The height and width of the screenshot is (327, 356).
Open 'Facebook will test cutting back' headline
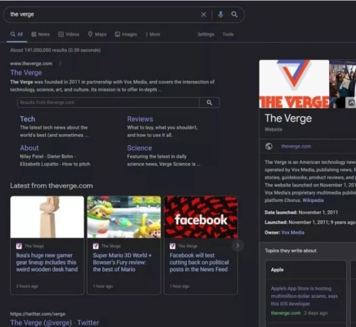pyautogui.click(x=199, y=262)
